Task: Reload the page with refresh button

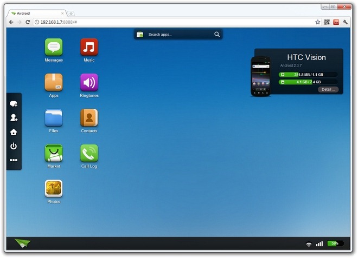Action: [28, 22]
